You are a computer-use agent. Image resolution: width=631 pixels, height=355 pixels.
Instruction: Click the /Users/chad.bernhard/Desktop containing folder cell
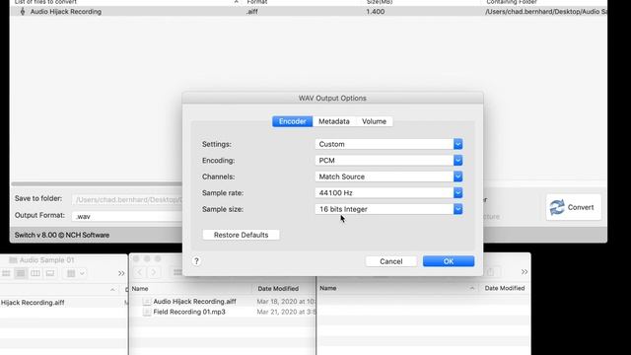[546, 12]
